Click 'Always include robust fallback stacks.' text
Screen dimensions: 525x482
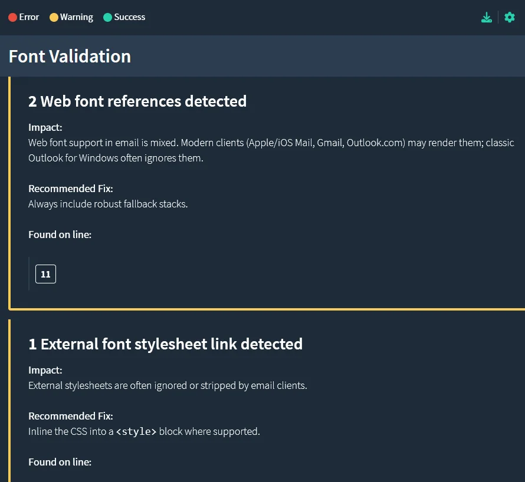108,203
